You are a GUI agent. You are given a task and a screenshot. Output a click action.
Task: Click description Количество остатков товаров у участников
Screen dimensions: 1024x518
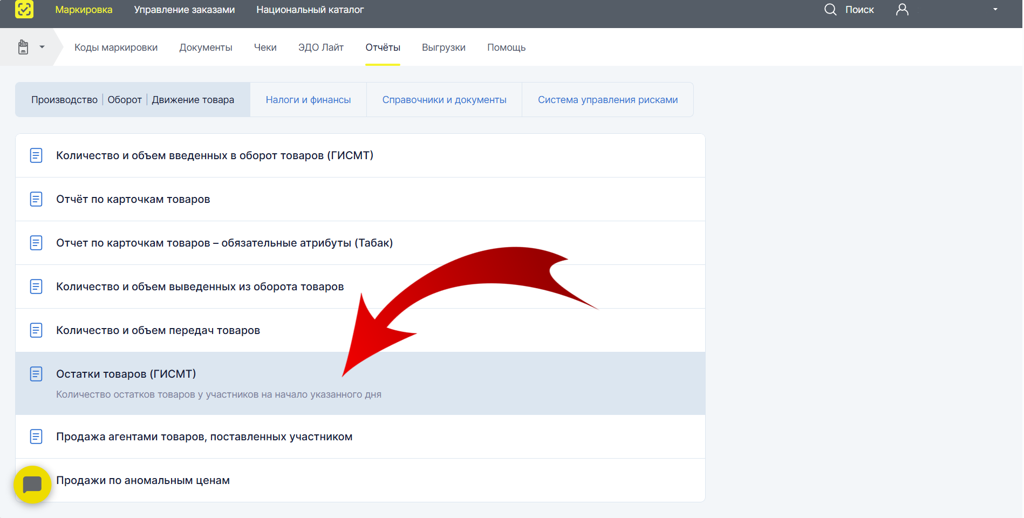[219, 394]
